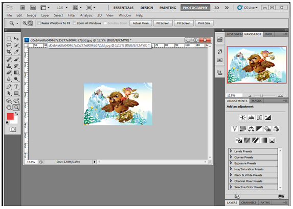Select the Rectangular Marquee tool
Screen dimensions: 293x209
9,39
